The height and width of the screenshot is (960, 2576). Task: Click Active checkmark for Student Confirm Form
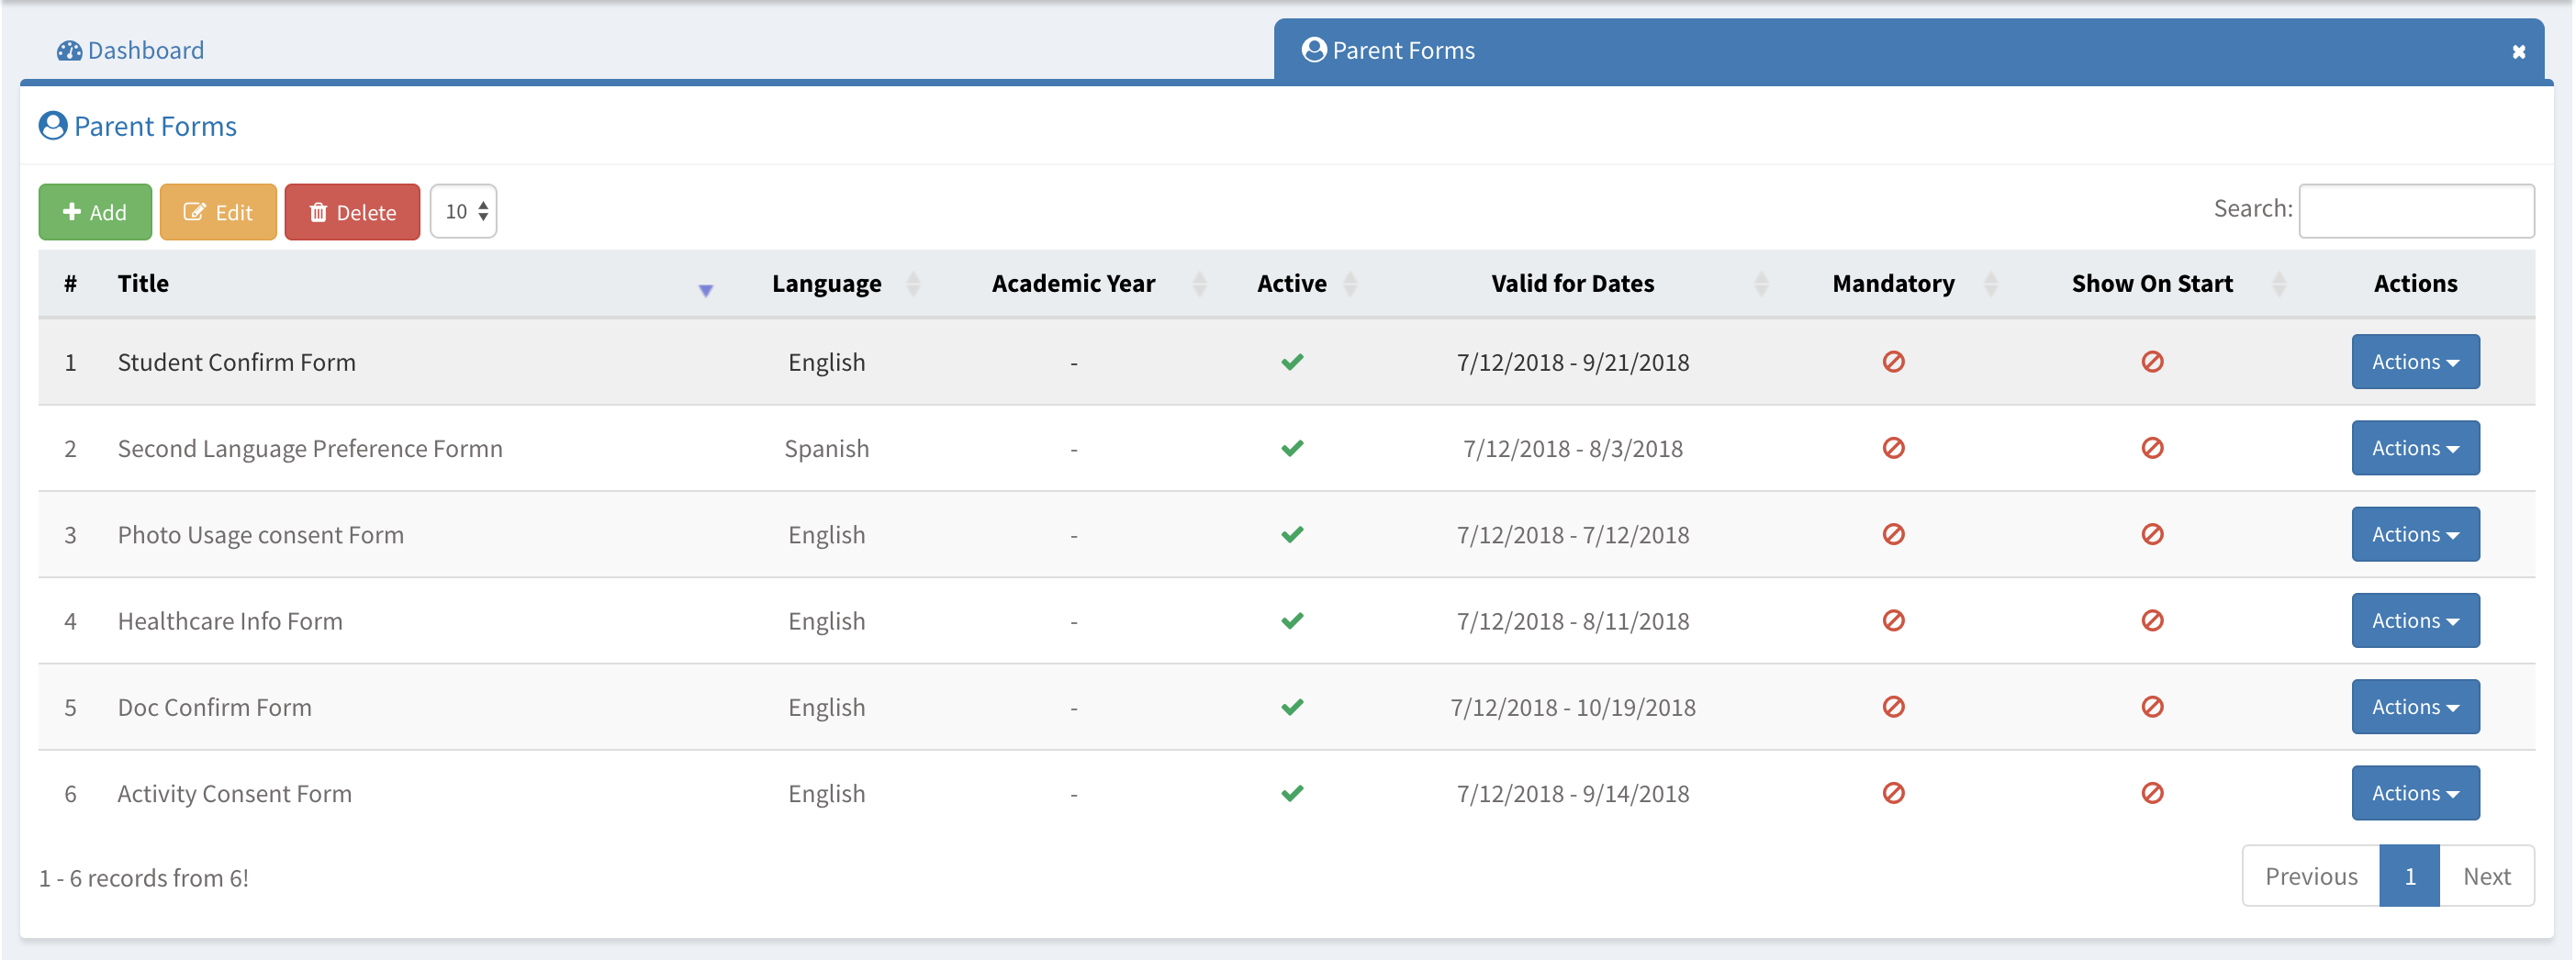point(1292,362)
